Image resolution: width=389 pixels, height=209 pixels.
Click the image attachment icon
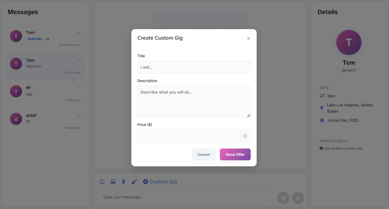(x=113, y=182)
